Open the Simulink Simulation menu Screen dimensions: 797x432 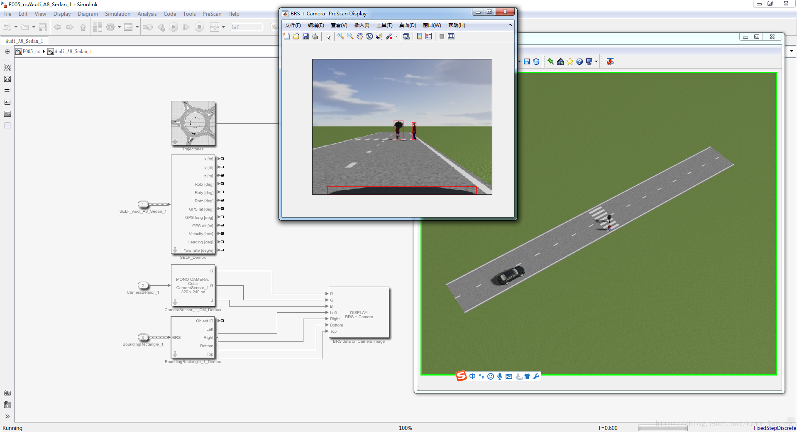[x=117, y=14]
